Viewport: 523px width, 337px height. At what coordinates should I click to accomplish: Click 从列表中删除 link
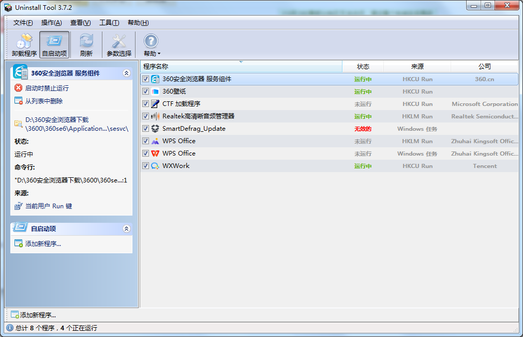tap(44, 101)
